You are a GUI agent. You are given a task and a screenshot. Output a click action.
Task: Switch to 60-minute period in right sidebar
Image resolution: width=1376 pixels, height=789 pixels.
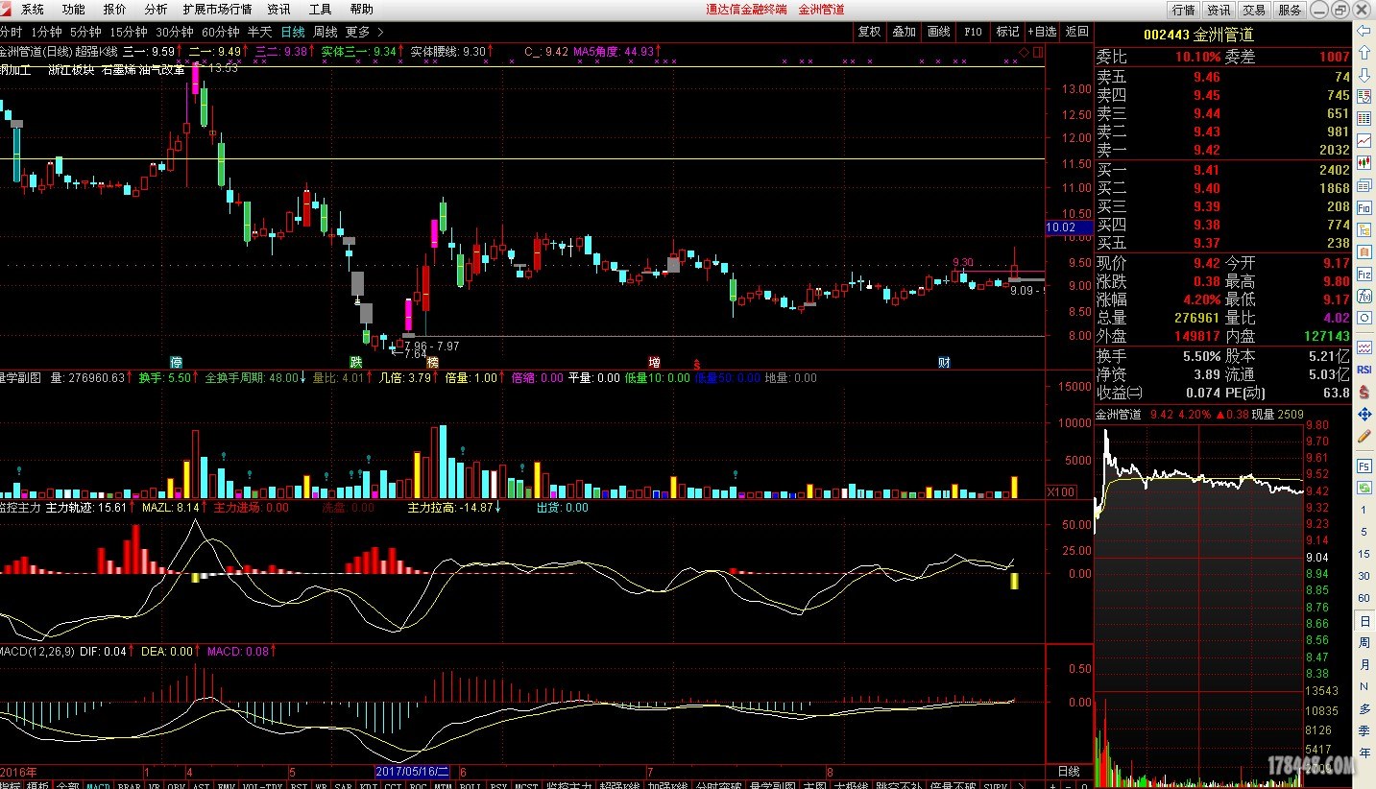(1364, 598)
